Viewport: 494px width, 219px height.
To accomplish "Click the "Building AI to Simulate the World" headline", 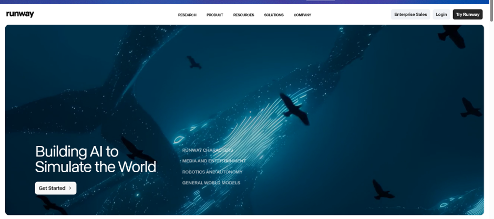I will 96,159.
